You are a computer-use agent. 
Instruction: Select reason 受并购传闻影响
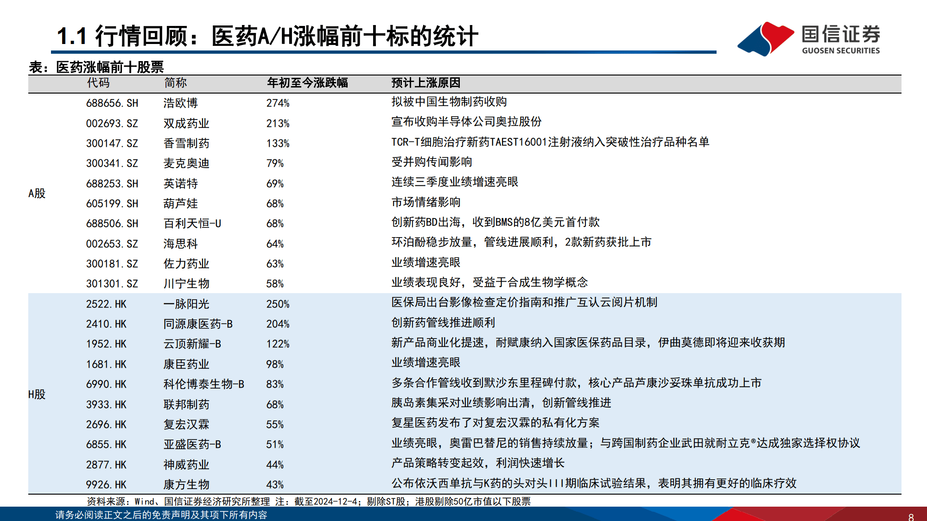coord(432,162)
